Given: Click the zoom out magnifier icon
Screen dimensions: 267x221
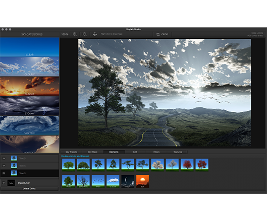Looking at the screenshot, I should pyautogui.click(x=85, y=34).
